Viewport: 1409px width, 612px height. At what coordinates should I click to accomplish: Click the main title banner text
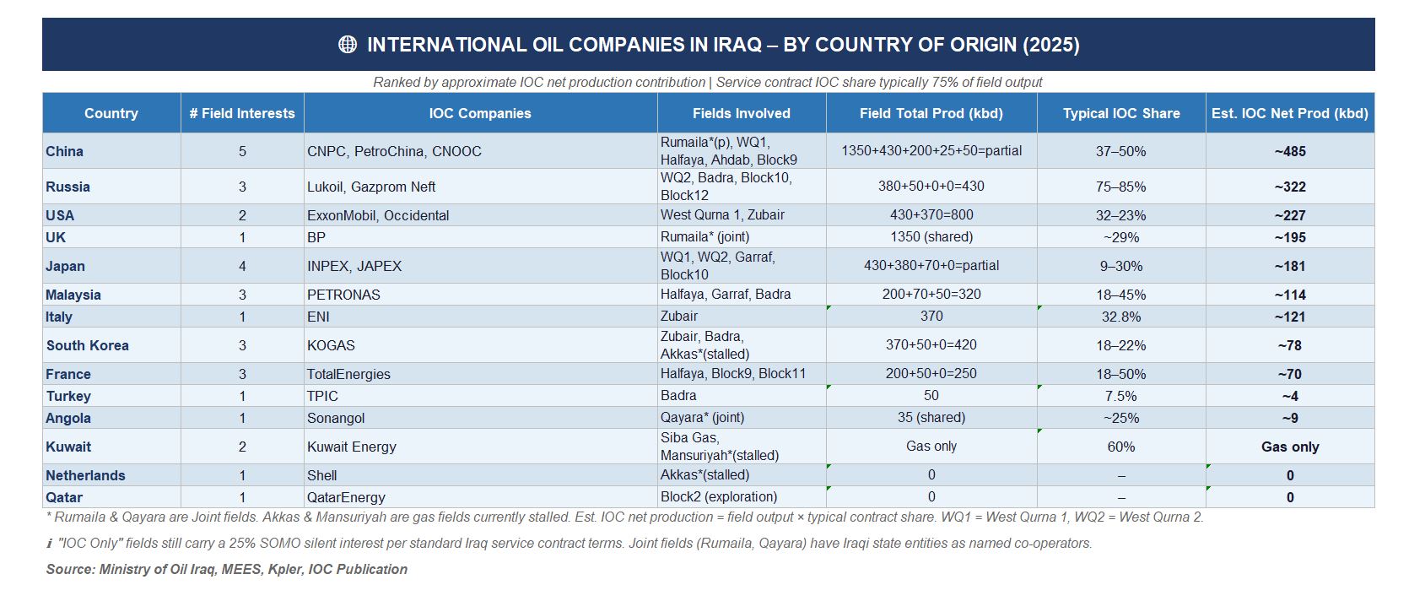click(x=723, y=45)
